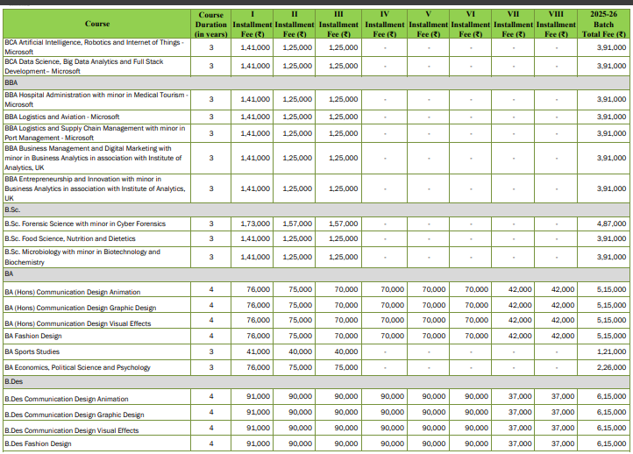The height and width of the screenshot is (454, 633).
Task: Select BA Economics, Political Science and Psychology
Action: tap(77, 368)
